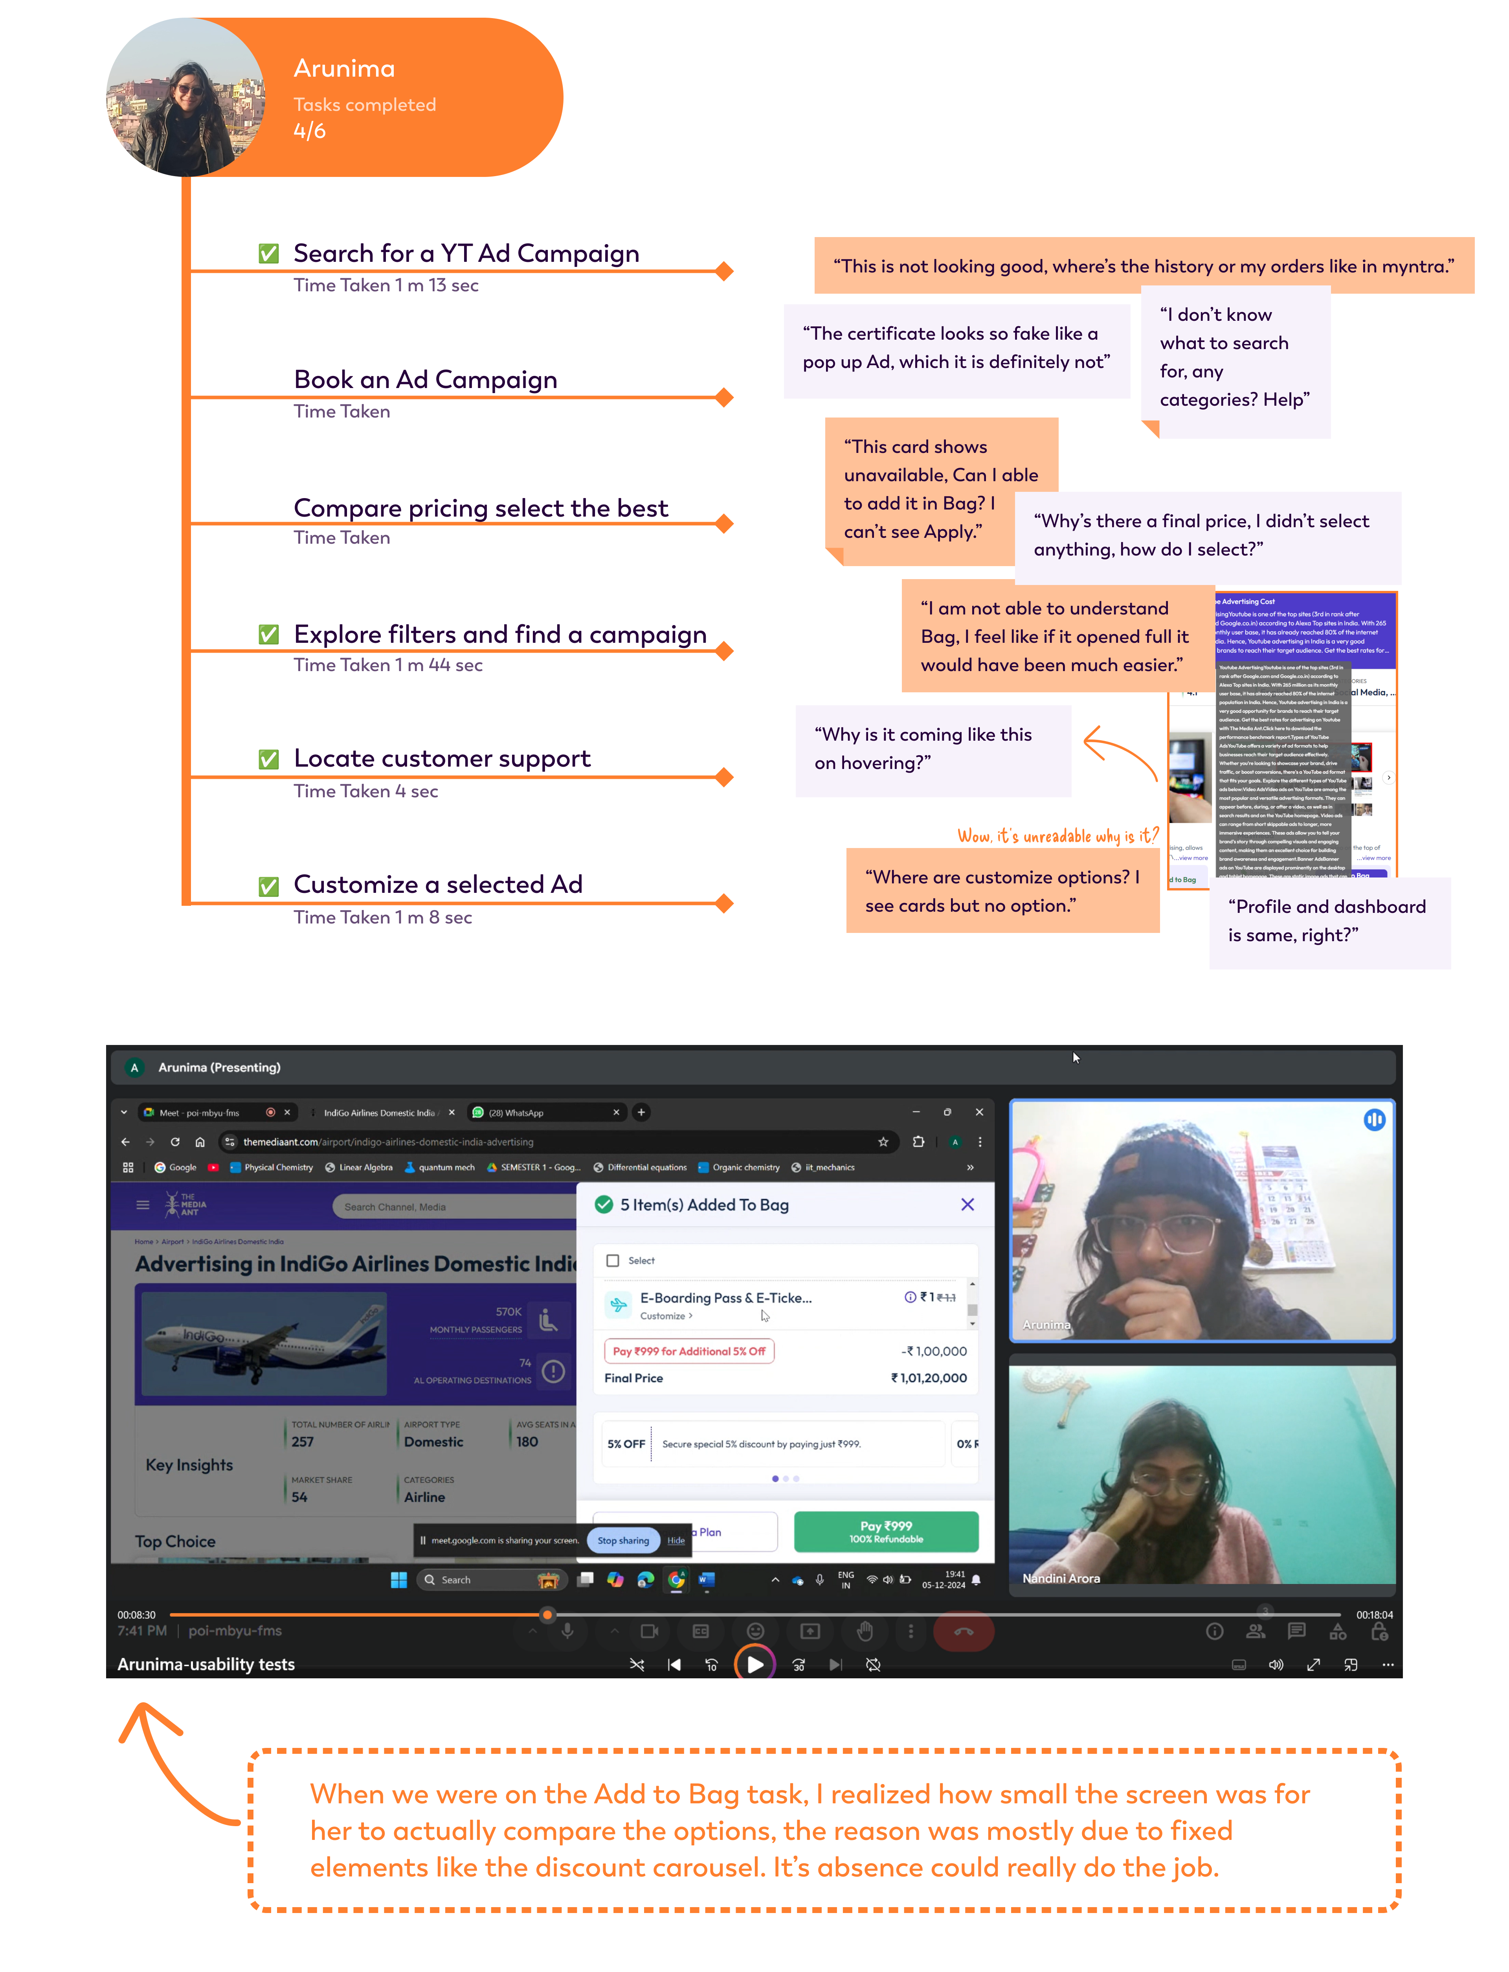1509x1972 pixels.
Task: Rewind the recording 10 seconds
Action: [711, 1665]
